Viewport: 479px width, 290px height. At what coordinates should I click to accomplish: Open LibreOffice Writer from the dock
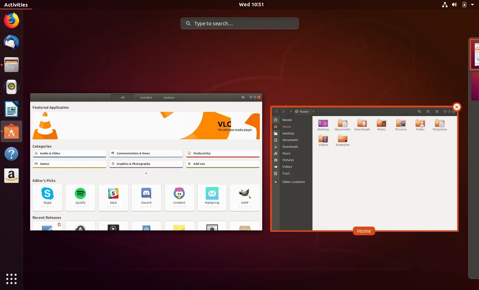[11, 109]
